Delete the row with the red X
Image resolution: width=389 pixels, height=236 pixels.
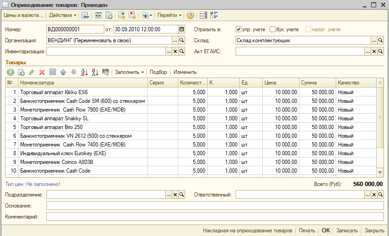(42, 72)
